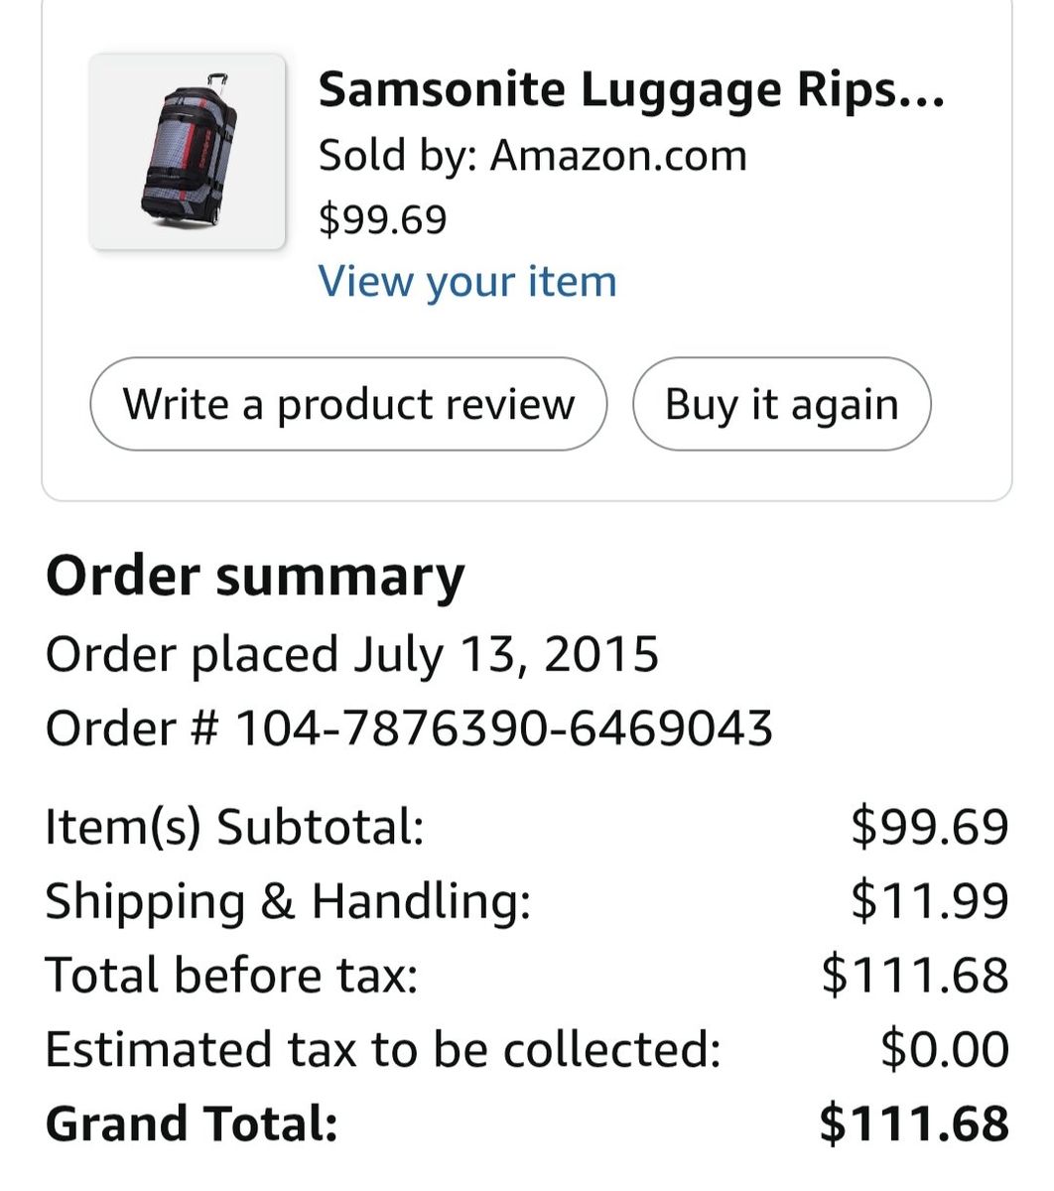Select the $11.99 shipping amount
This screenshot has height=1191, width=1054.
(929, 901)
